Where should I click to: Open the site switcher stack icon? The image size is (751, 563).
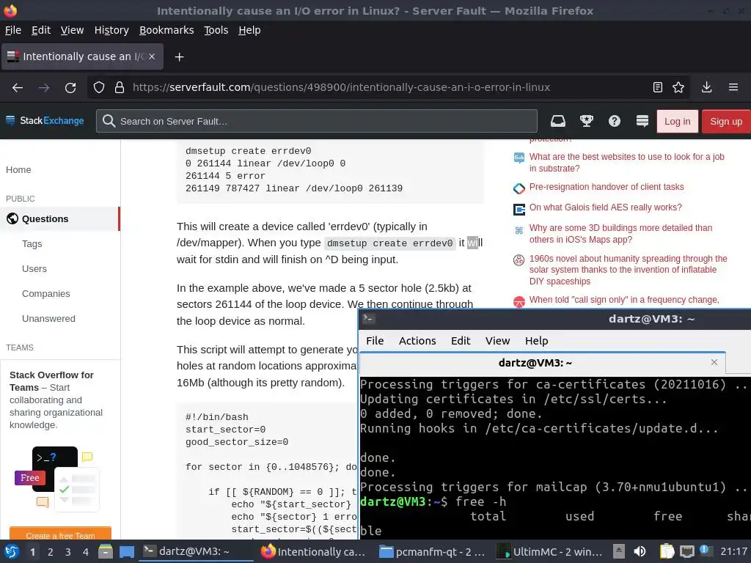pyautogui.click(x=642, y=121)
